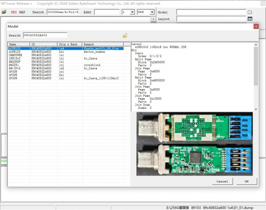
Task: Select the SM-TPv2 model row
Action: click(x=66, y=68)
